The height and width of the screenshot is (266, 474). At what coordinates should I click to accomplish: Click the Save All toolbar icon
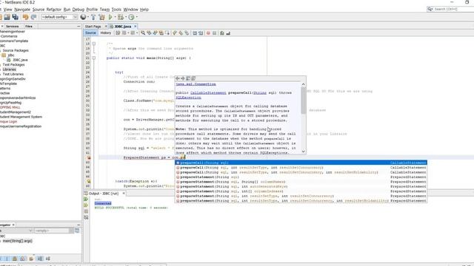pyautogui.click(x=15, y=17)
